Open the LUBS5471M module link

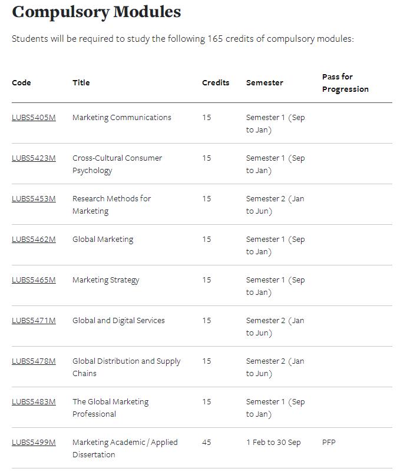(x=34, y=321)
